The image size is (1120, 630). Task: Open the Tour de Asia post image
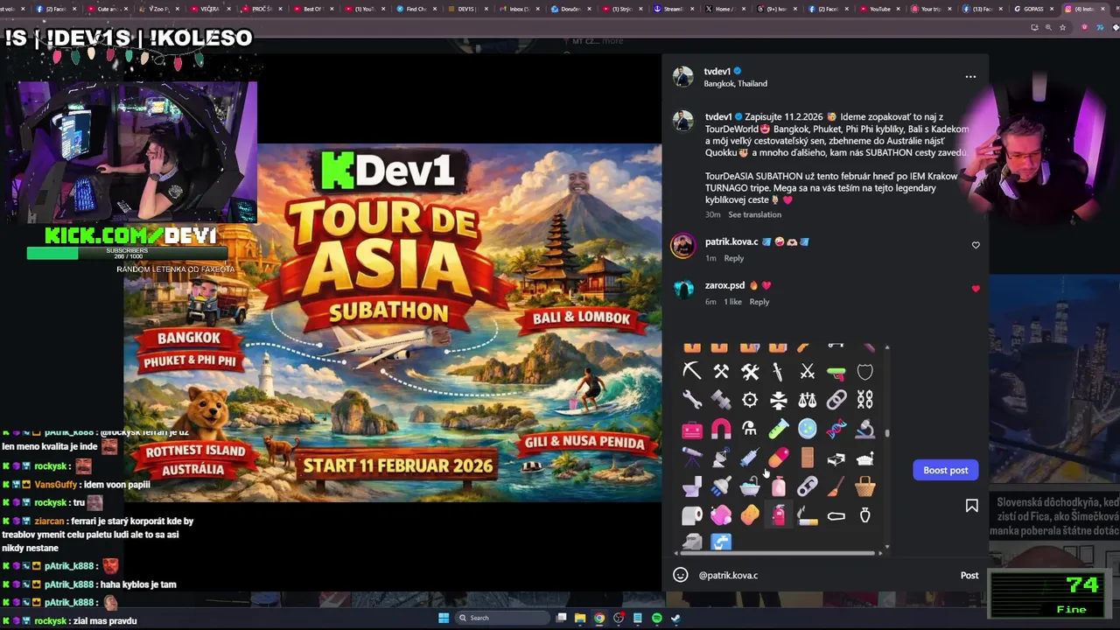(x=392, y=323)
